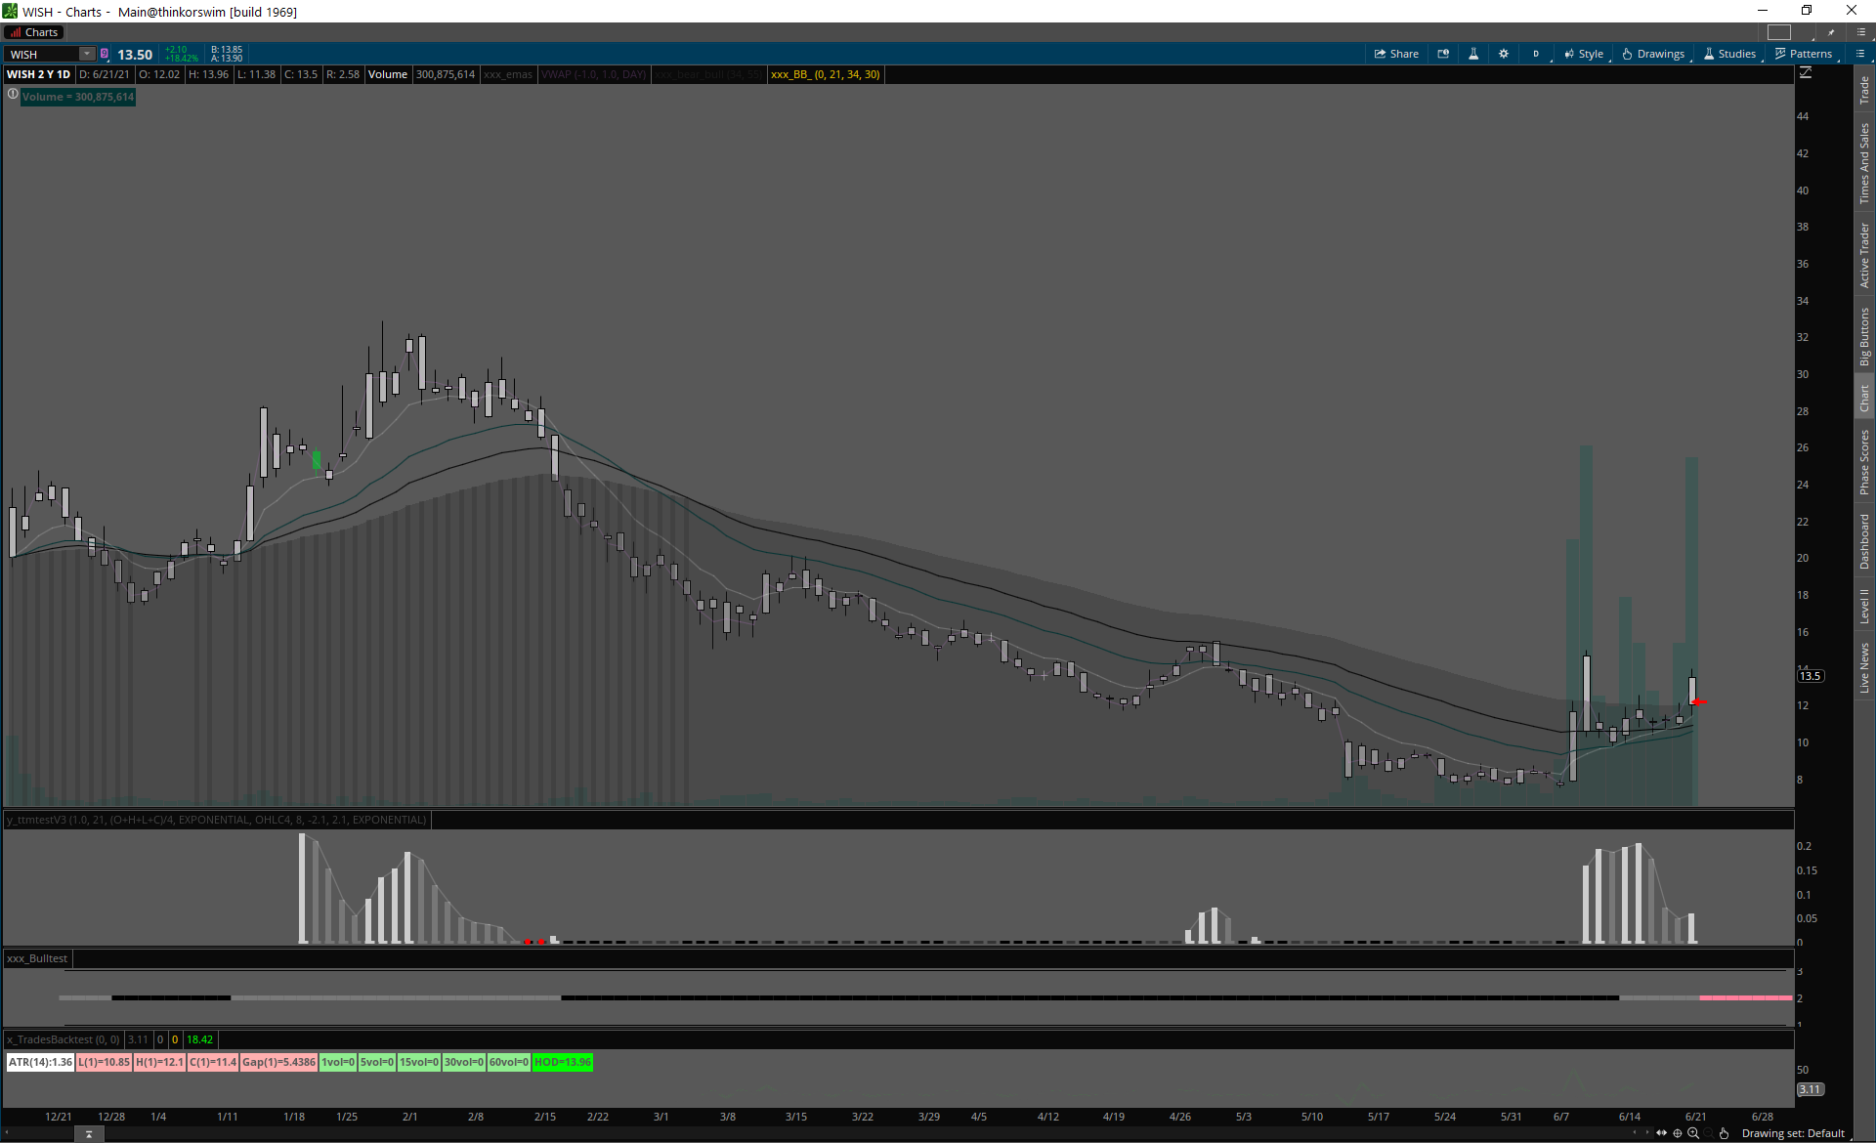Expand the Patterns dropdown

pos(1804,54)
